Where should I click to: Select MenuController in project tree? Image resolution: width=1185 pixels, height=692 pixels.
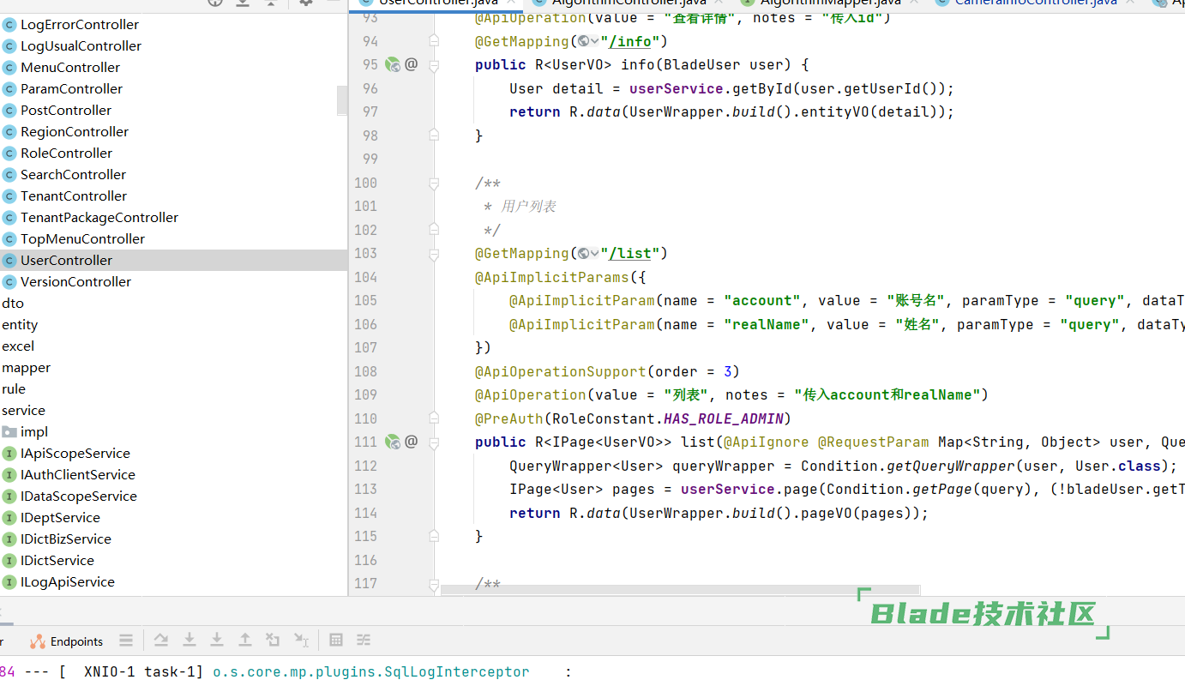click(x=70, y=68)
